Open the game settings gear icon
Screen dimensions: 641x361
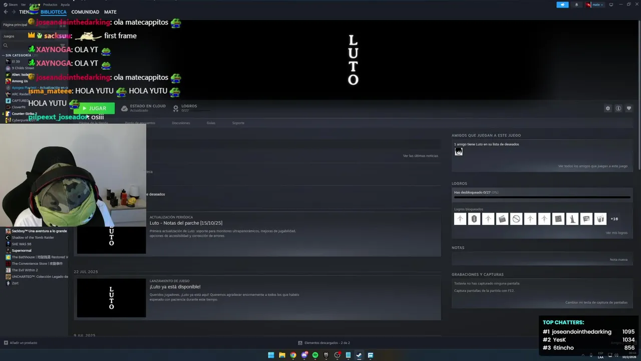608,108
